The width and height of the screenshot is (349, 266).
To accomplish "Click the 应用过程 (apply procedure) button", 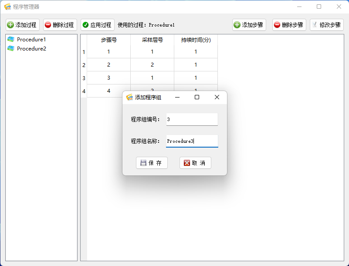I will [98, 25].
